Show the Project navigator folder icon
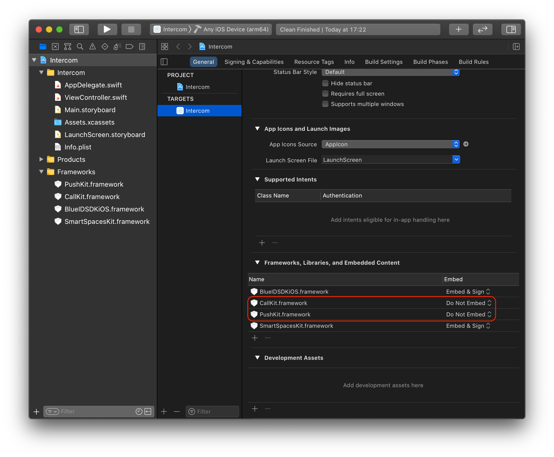This screenshot has height=457, width=554. pos(43,47)
